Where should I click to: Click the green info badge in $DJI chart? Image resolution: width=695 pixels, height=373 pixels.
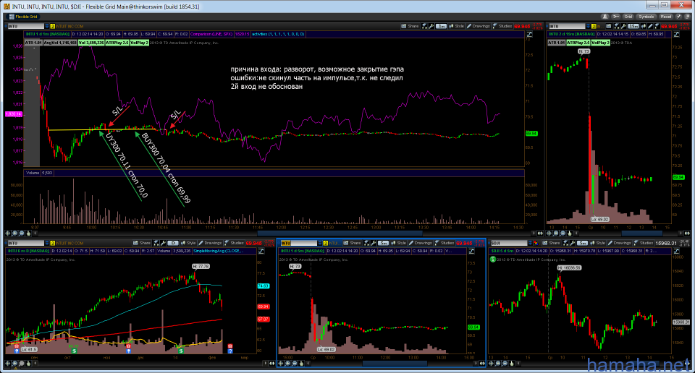click(493, 260)
